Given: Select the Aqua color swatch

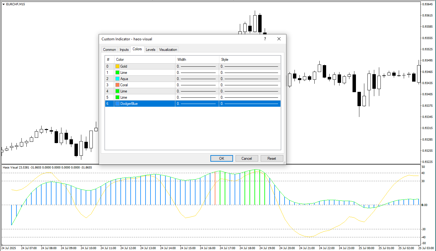Looking at the screenshot, I should 118,79.
